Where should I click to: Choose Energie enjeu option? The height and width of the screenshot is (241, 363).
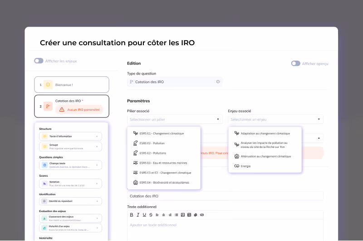(265, 166)
